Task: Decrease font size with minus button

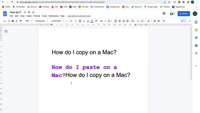Action: click(x=67, y=21)
